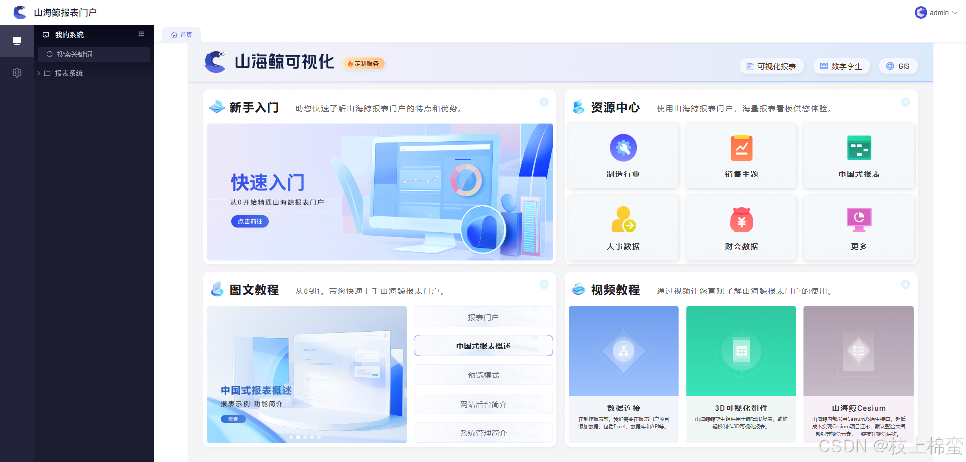This screenshot has height=462, width=966.
Task: Open the 销售主题 resource icon
Action: [741, 148]
